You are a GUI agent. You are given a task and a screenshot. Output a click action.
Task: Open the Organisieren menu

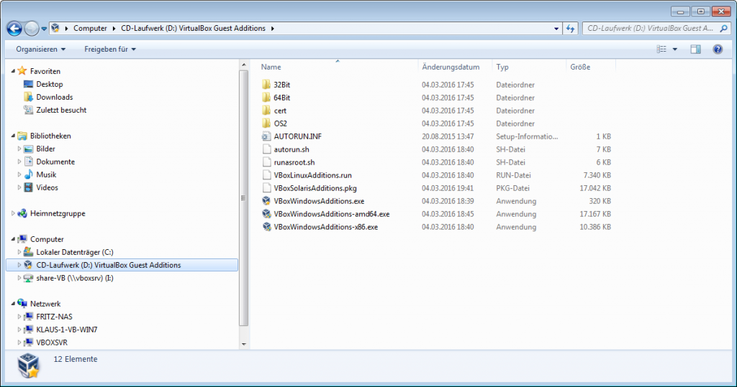click(x=40, y=50)
